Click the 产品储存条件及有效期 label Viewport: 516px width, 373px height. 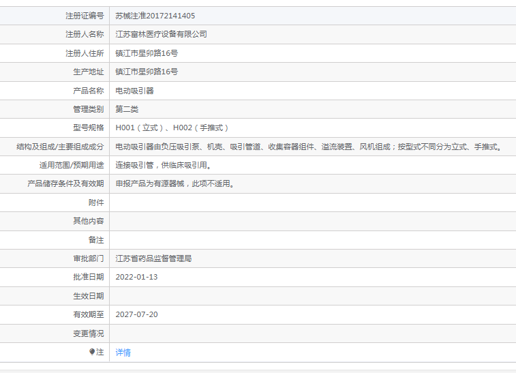[x=65, y=183]
